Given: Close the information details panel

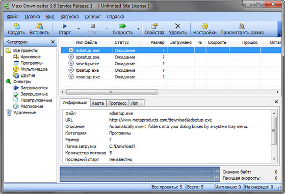Looking at the screenshot, I should pos(276,102).
